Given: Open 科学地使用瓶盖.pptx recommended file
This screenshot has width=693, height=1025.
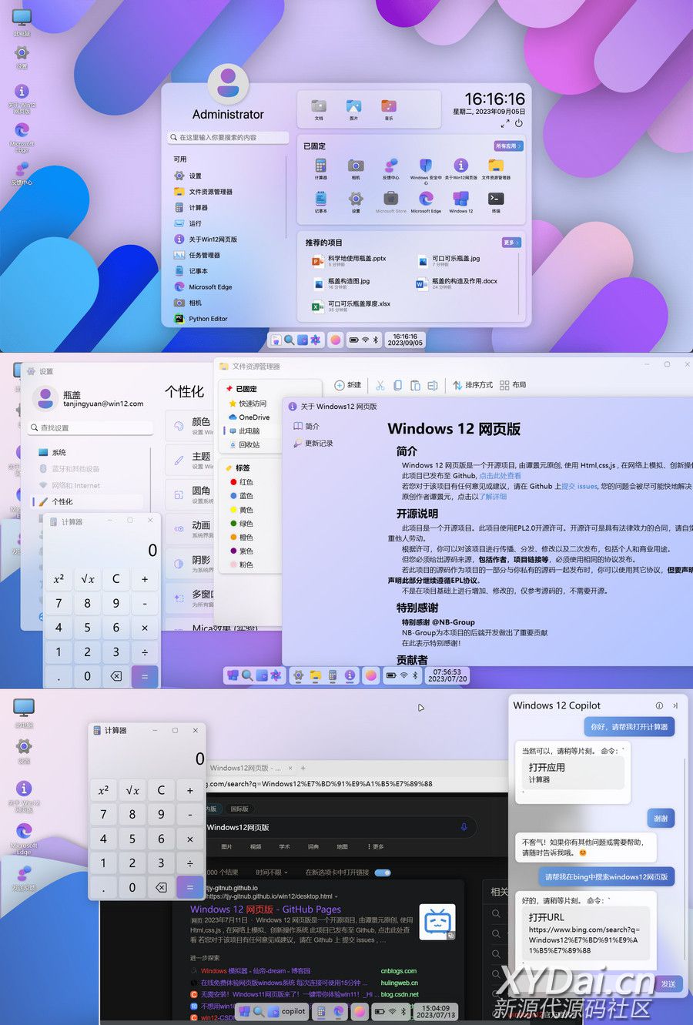Looking at the screenshot, I should (357, 260).
